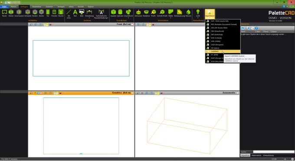295x161 pixels.
Task: Import 3DS (3D Studio MAX) file
Action: point(223,28)
